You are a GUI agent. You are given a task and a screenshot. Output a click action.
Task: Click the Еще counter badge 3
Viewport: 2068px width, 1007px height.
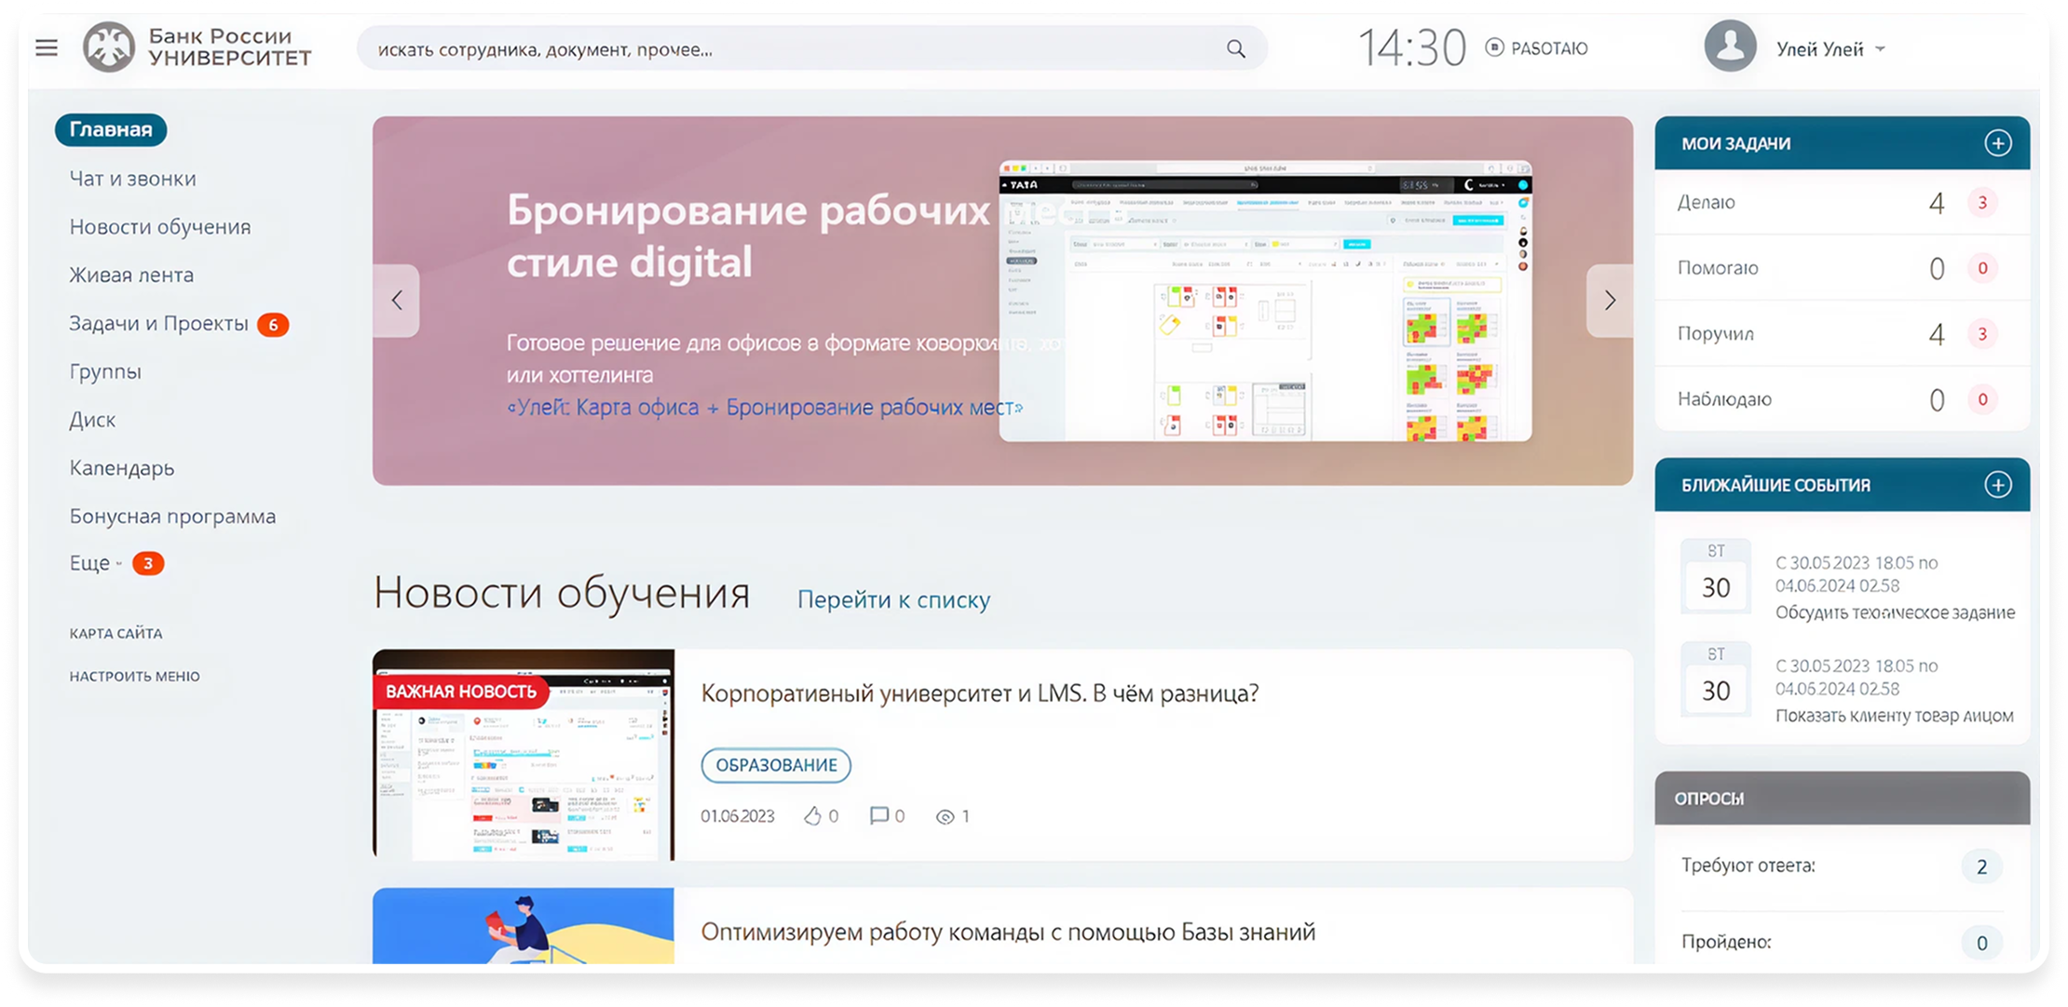point(148,563)
